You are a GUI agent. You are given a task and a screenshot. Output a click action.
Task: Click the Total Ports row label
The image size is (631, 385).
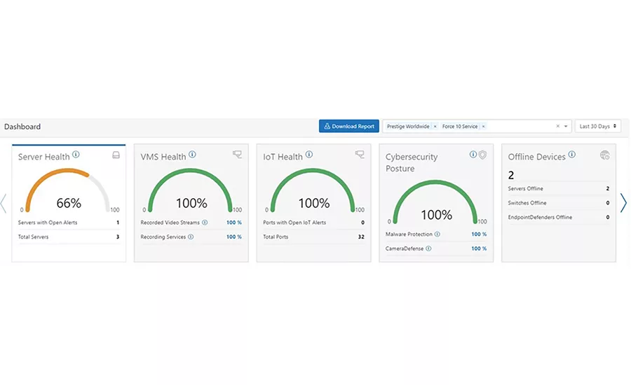tap(276, 237)
